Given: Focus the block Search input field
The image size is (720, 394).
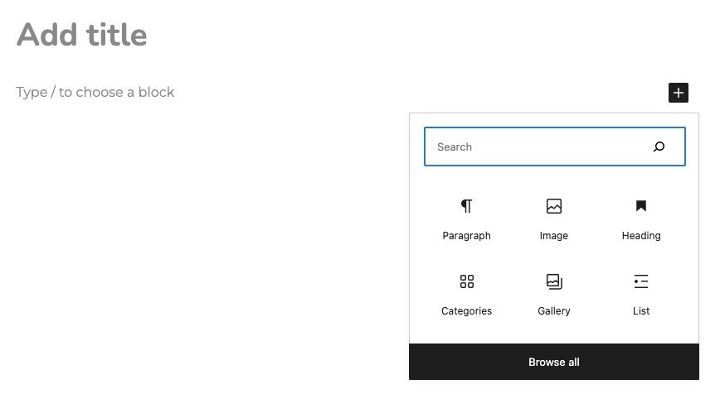Looking at the screenshot, I should tap(555, 147).
